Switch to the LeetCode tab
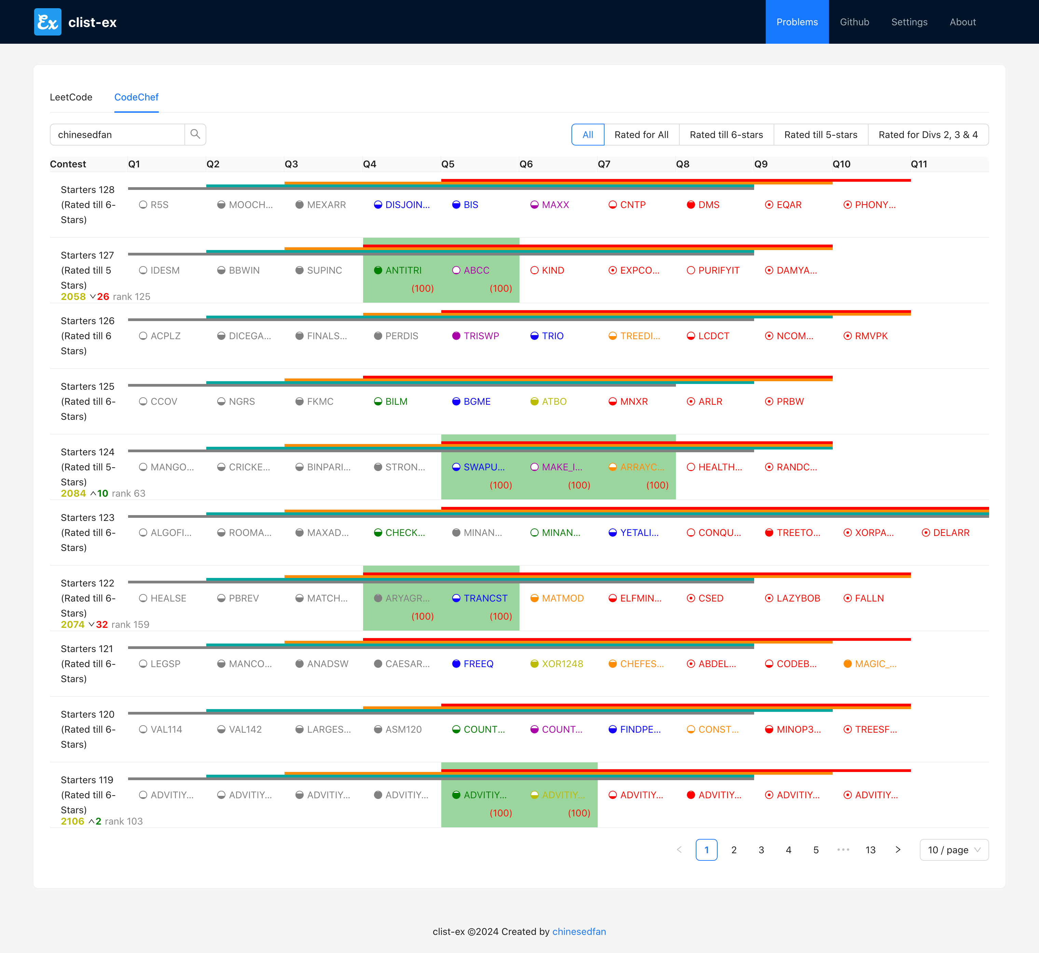Viewport: 1039px width, 953px height. coord(71,97)
